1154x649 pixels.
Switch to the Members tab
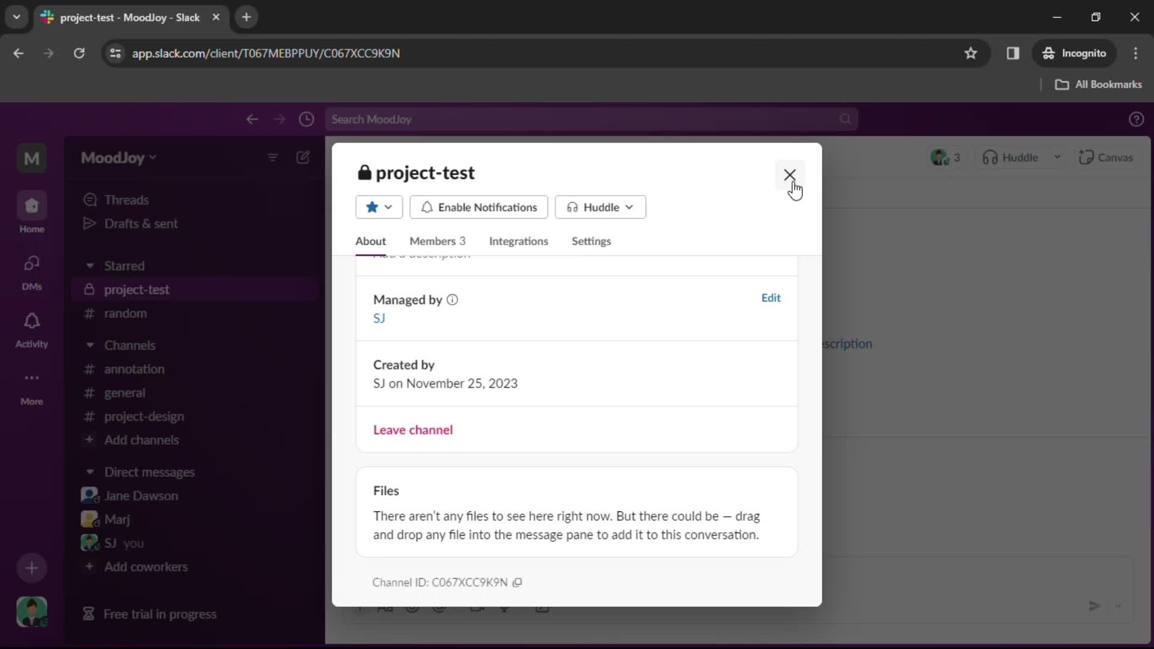(437, 241)
